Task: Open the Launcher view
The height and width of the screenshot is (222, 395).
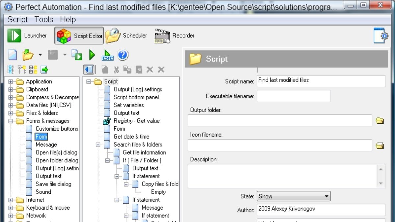Action: coord(27,36)
